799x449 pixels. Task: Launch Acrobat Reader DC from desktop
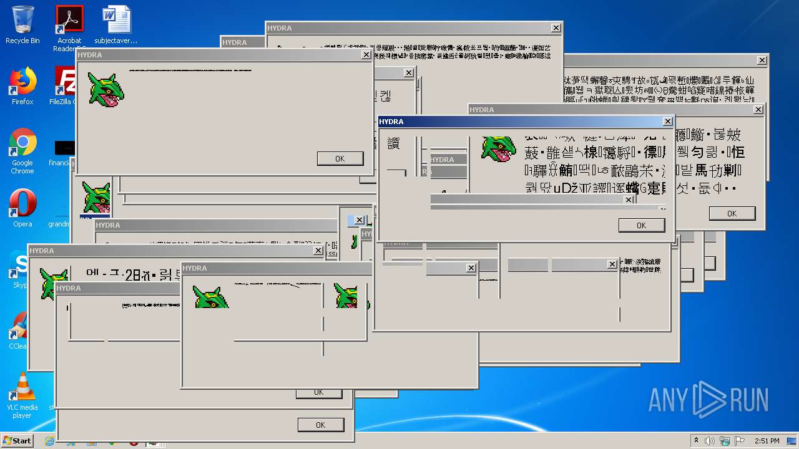click(x=69, y=28)
